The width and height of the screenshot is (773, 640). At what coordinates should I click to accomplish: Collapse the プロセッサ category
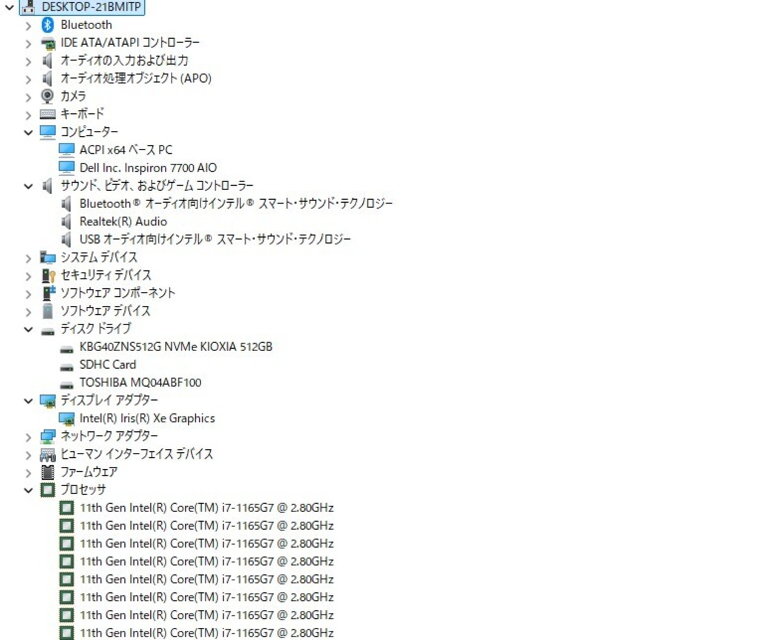click(x=28, y=490)
